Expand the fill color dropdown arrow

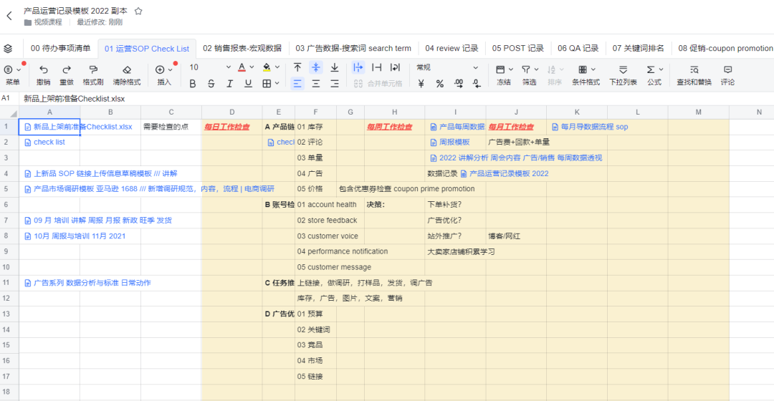tap(277, 67)
